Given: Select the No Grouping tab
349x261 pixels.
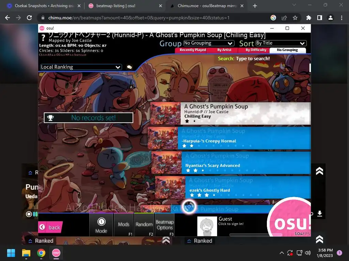Looking at the screenshot, I should (x=287, y=50).
